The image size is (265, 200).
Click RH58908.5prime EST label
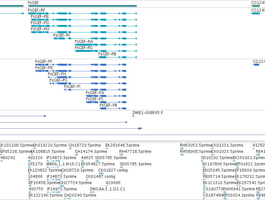coord(196,152)
